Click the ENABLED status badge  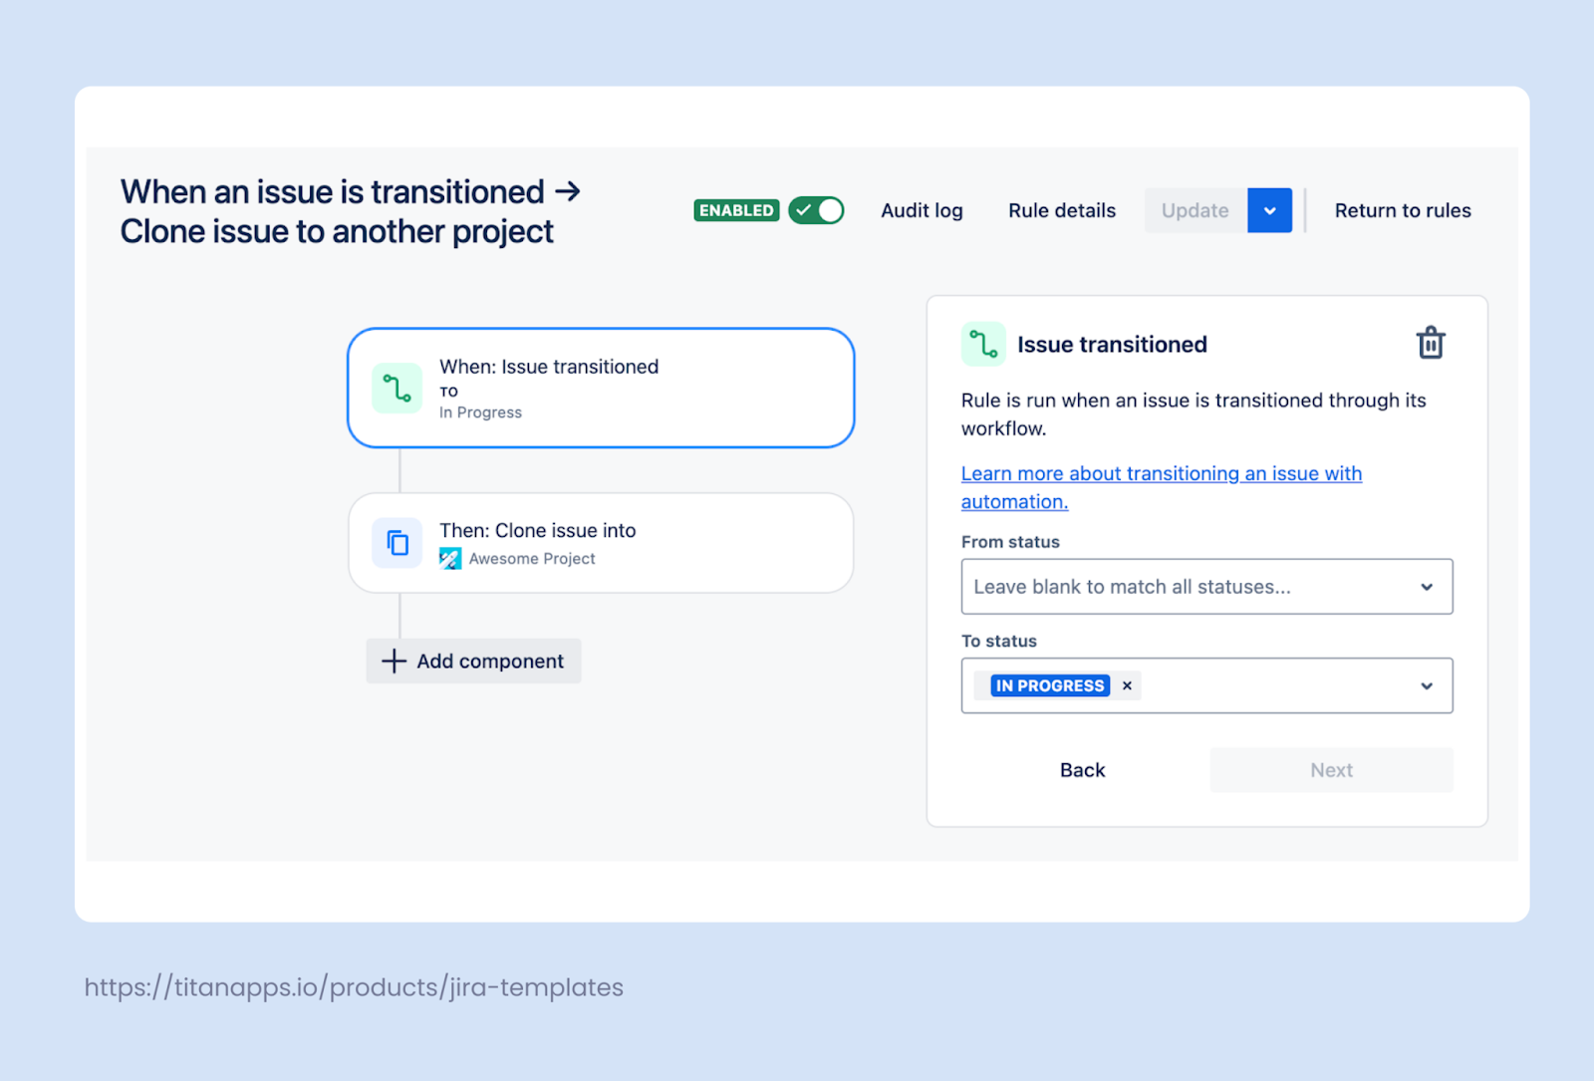click(x=736, y=210)
